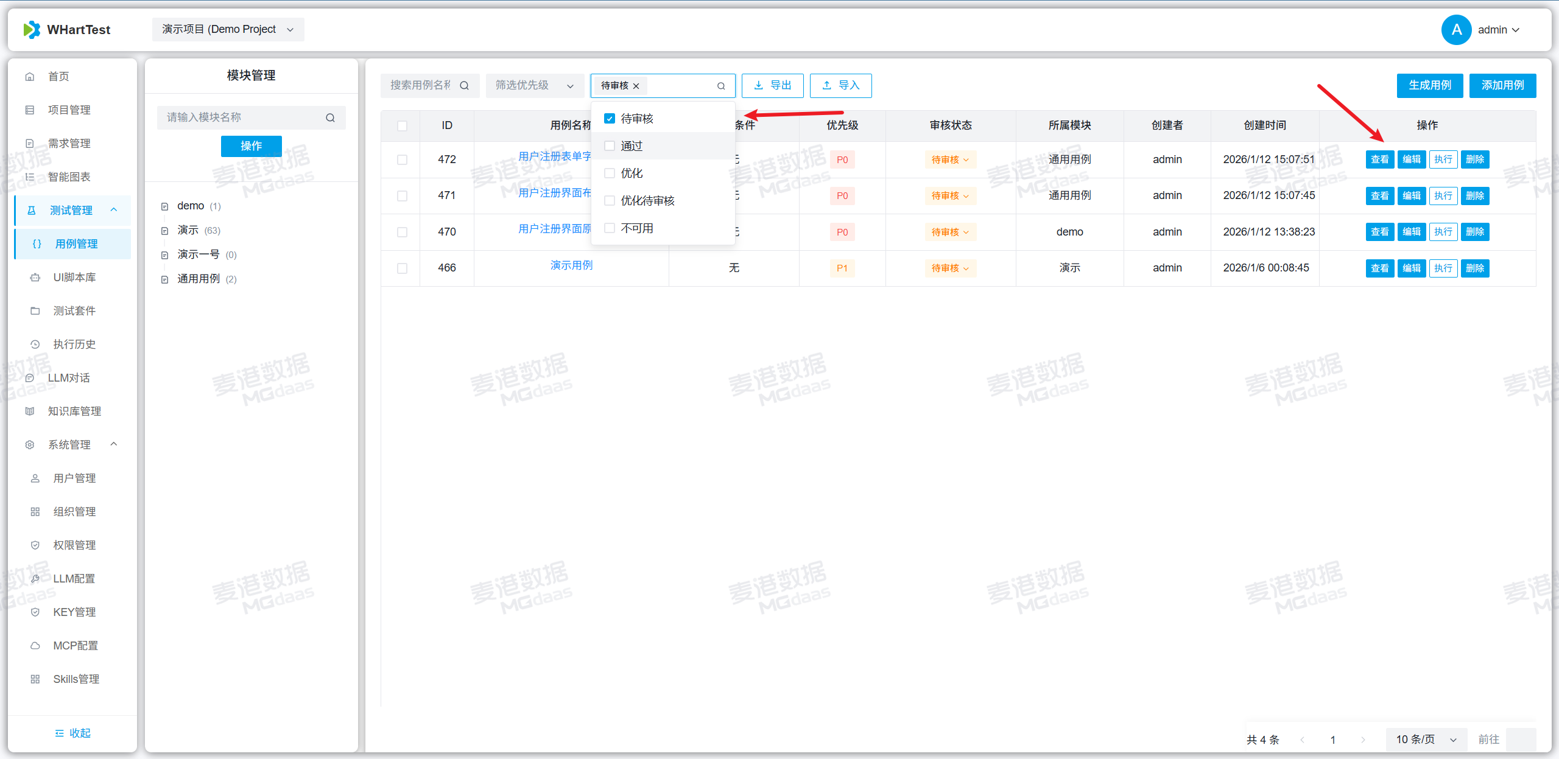Open the 10 条/页 page size selector

[1426, 740]
